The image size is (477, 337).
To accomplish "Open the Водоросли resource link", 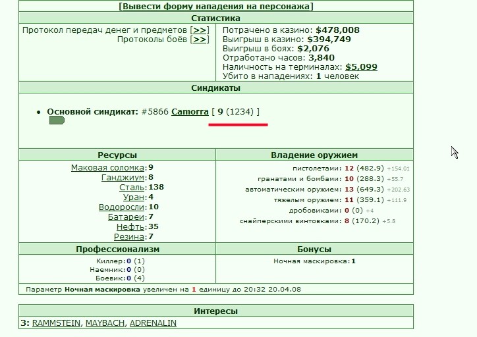I will pyautogui.click(x=121, y=207).
